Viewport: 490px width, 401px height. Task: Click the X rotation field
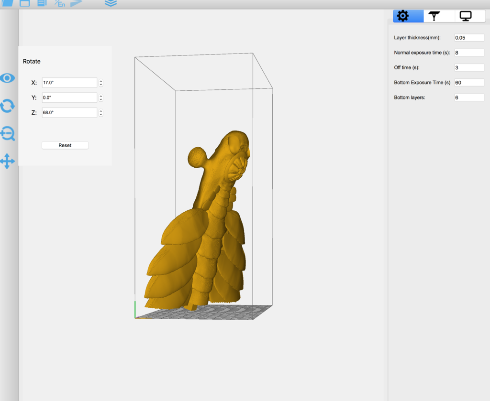[x=69, y=83]
